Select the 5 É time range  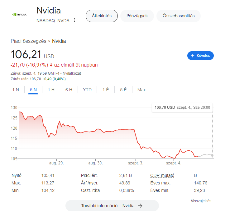[123, 90]
